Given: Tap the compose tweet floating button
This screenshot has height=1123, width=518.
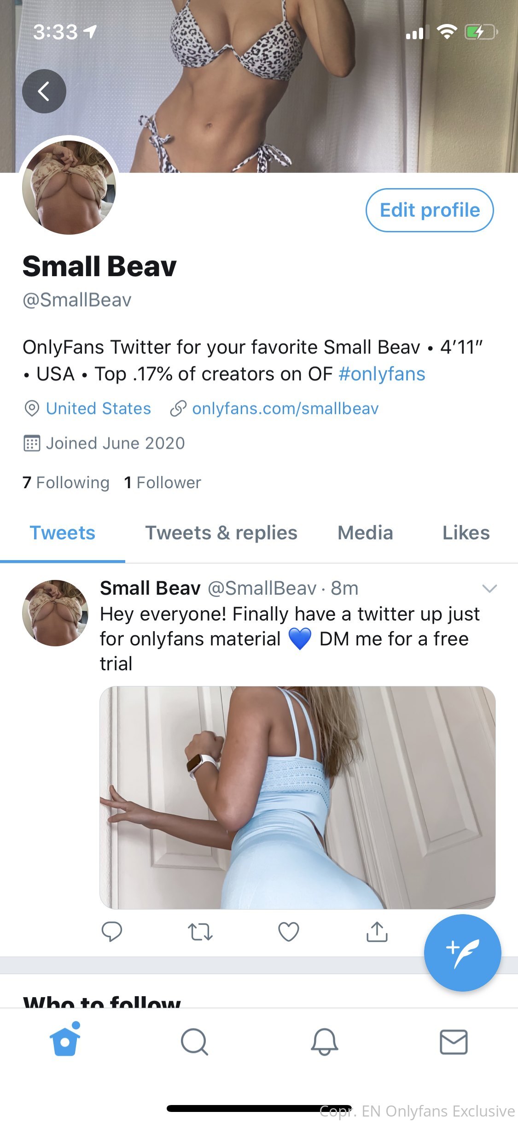Looking at the screenshot, I should pyautogui.click(x=462, y=952).
